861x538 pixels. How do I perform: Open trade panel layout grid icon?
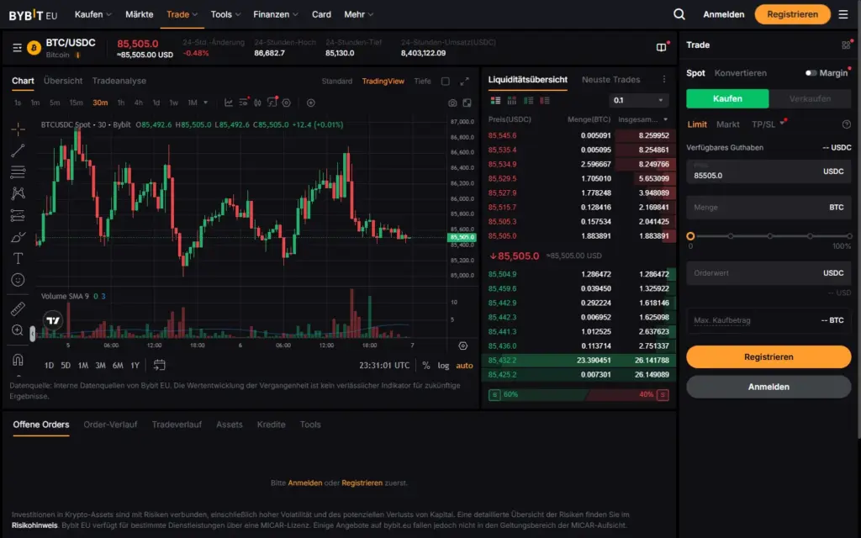point(846,45)
